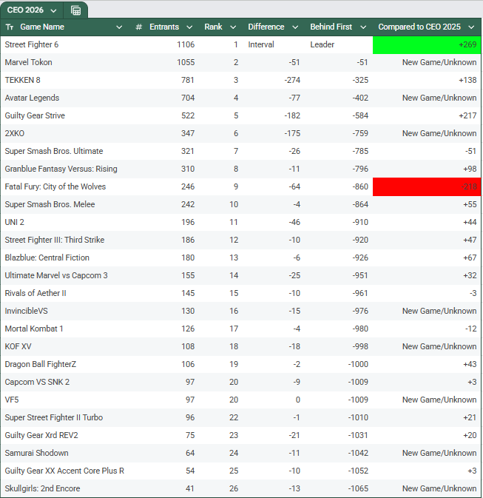Open the Compared to CEO 2025 filter dropdown
483x498 pixels.
tap(471, 27)
